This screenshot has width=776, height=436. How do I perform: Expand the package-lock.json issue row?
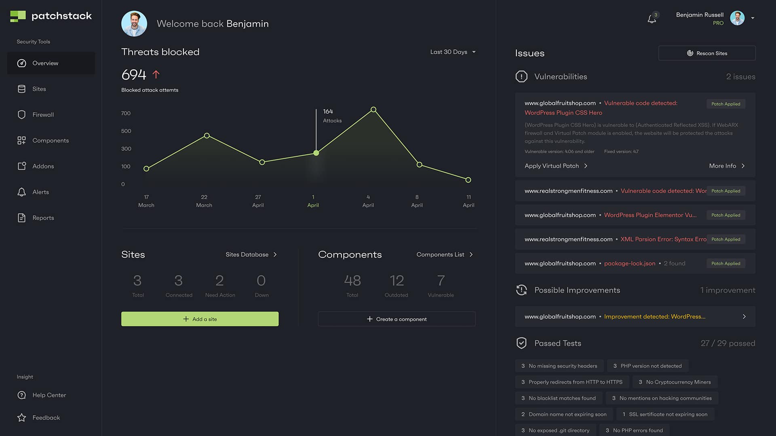[x=635, y=264]
